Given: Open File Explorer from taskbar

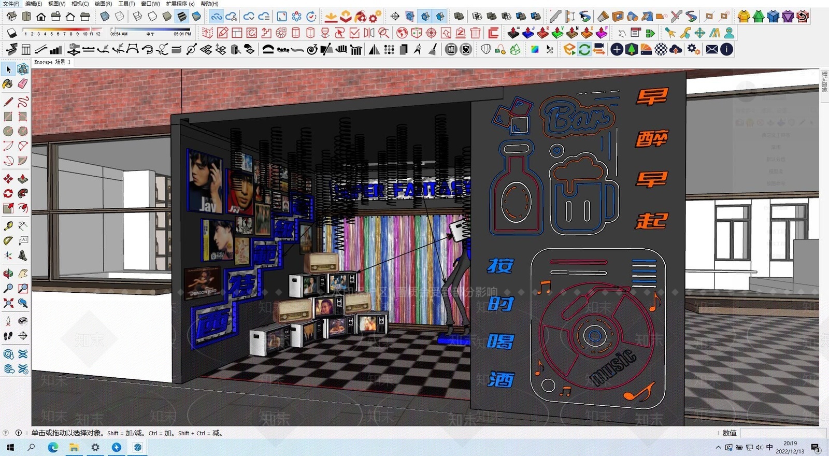Looking at the screenshot, I should [x=74, y=447].
